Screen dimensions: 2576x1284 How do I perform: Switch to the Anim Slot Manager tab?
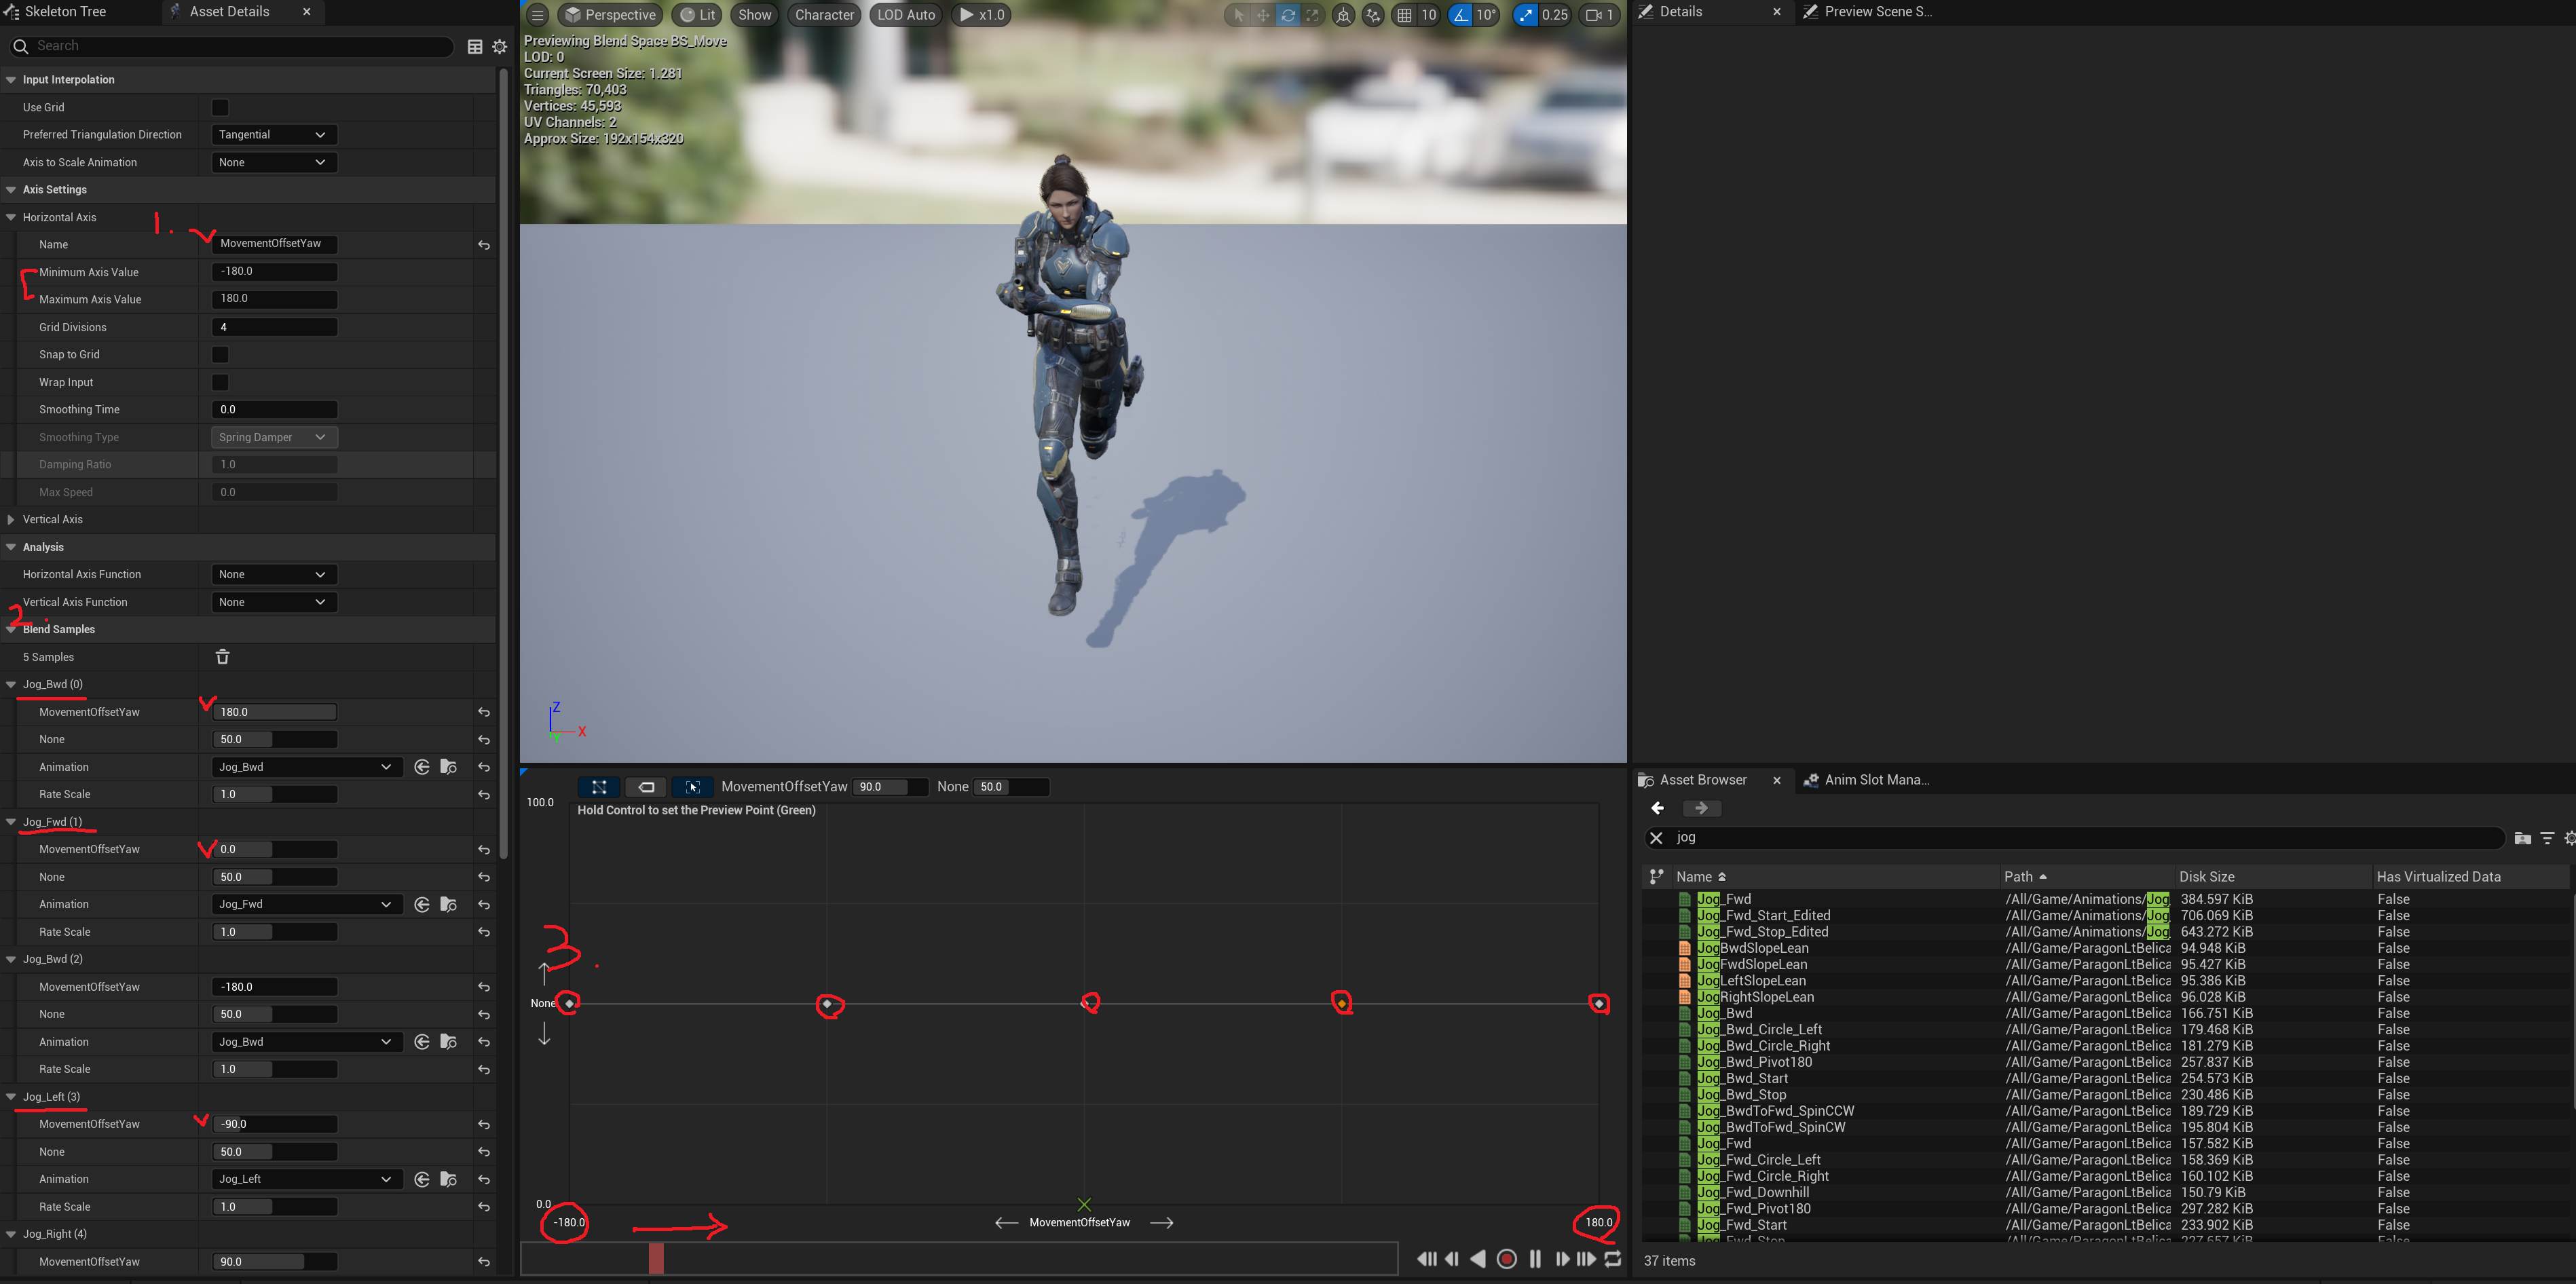click(1866, 780)
